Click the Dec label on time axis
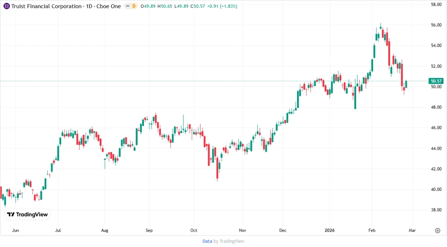 tap(283, 231)
